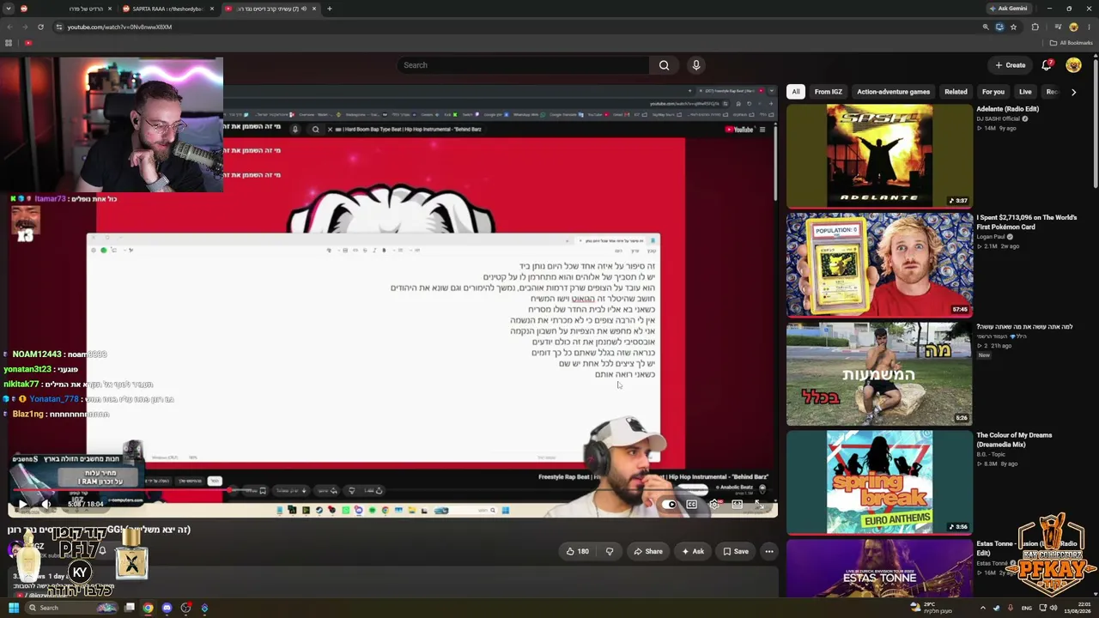The width and height of the screenshot is (1099, 618).
Task: Open video player settings gear
Action: tap(714, 505)
